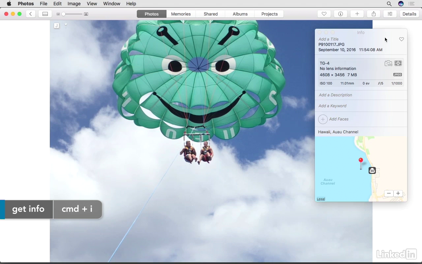422x264 pixels.
Task: Open the Photos application menu
Action: coord(26,4)
